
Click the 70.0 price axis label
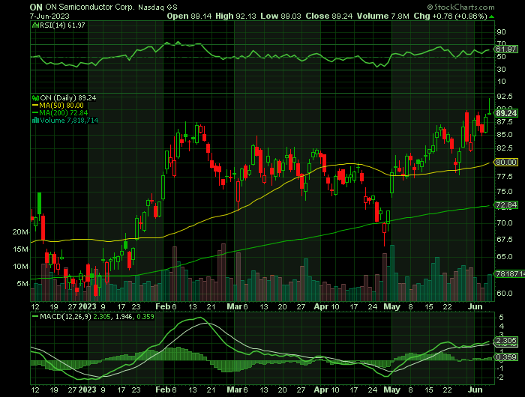(x=505, y=223)
